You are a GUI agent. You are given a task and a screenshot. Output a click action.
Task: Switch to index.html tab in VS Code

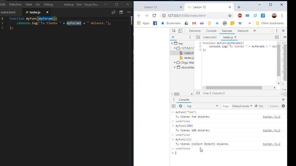(x=8, y=12)
